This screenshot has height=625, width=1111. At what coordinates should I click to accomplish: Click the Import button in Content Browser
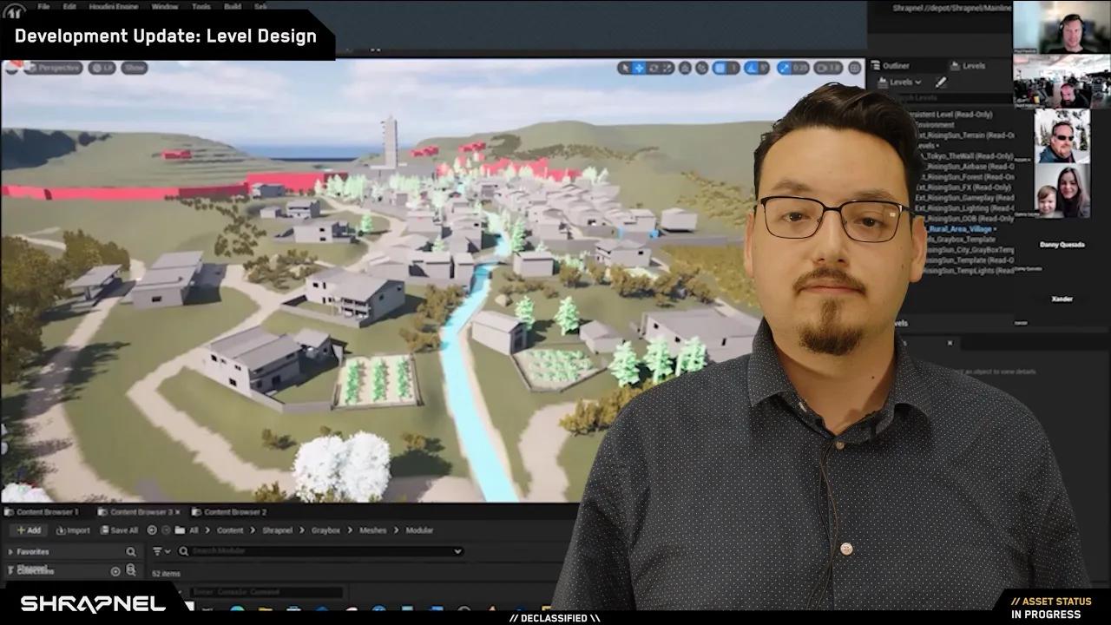73,530
